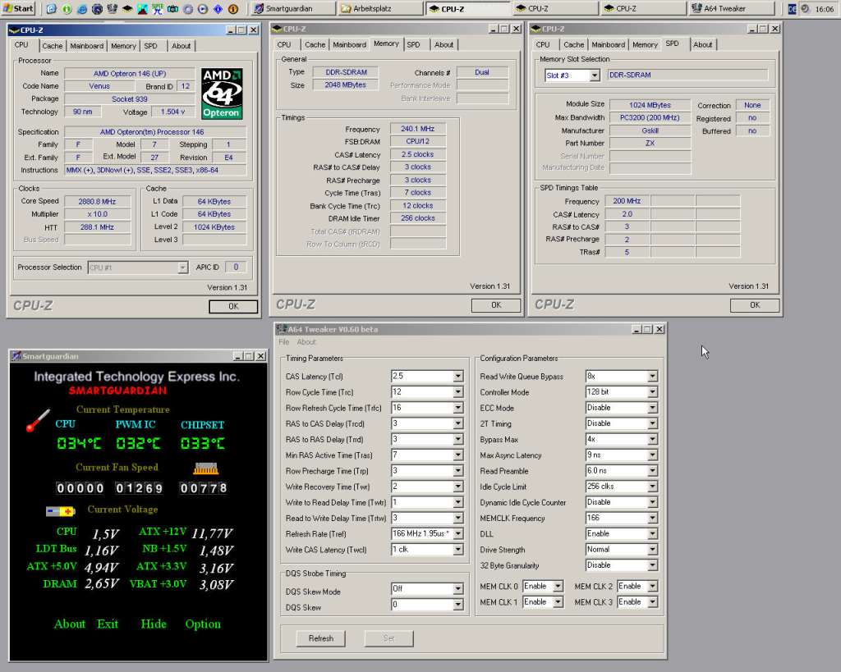
Task: Expand the Write CAS Latency (Twcl) dropdown
Action: pyautogui.click(x=458, y=550)
